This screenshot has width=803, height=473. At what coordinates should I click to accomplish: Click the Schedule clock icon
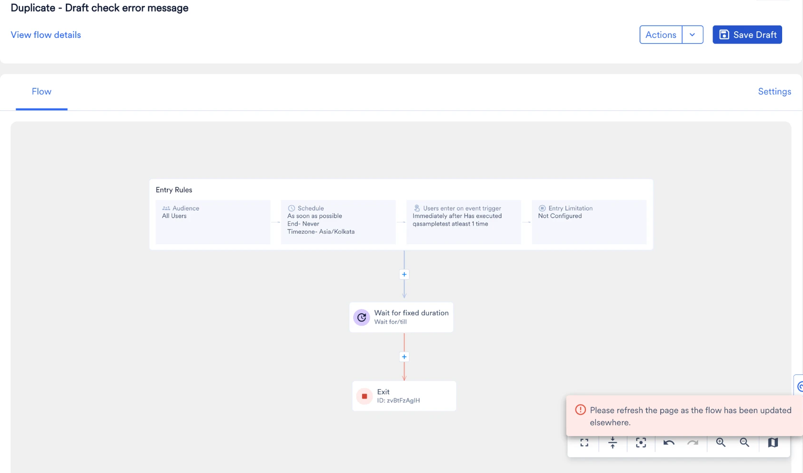292,208
